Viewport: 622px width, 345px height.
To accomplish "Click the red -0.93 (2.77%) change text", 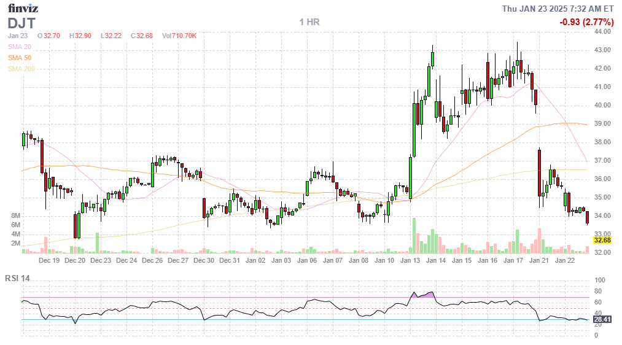I will (x=586, y=22).
